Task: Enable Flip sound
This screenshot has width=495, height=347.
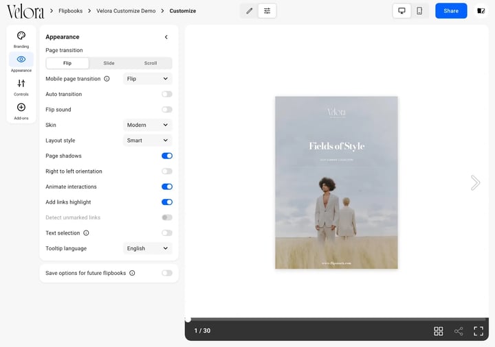Action: tap(166, 110)
